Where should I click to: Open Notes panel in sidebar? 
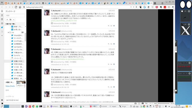[x=2, y=19]
